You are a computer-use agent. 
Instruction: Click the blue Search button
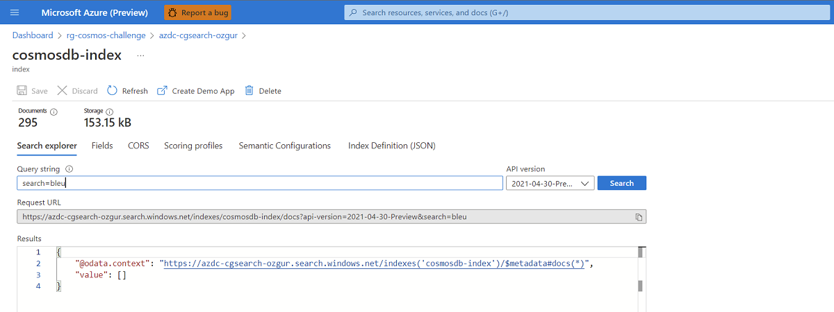point(622,183)
